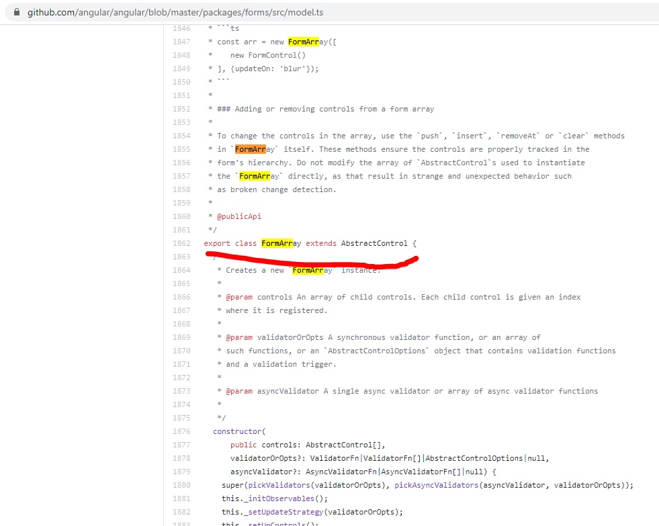Click line number 1846

[181, 28]
